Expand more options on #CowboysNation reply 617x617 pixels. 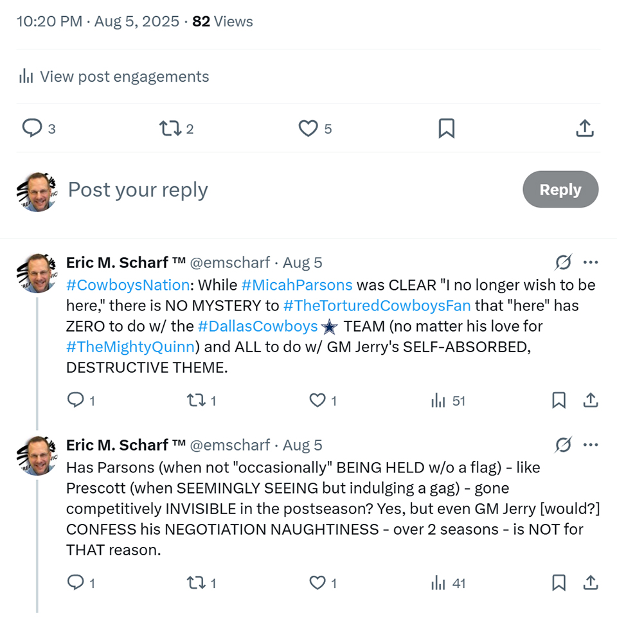click(x=591, y=262)
